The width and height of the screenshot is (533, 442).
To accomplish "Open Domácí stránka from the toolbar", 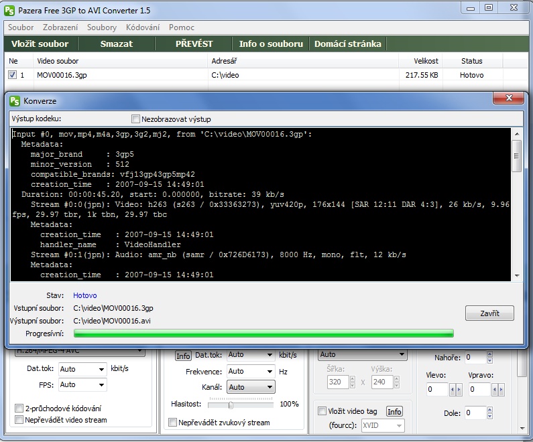I will tap(347, 44).
